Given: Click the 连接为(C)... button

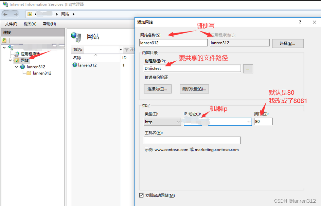Looking at the screenshot, I should click(158, 89).
